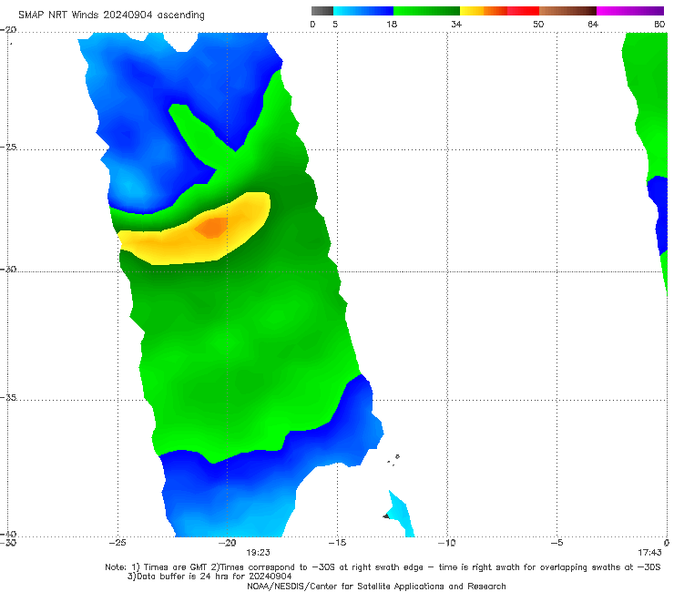674x592 pixels.
Task: Click the small cyan swath patch near -12 longitude
Action: click(402, 514)
